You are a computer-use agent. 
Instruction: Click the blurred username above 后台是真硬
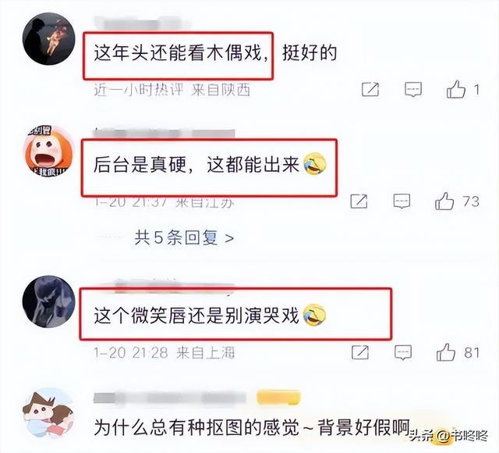(x=164, y=134)
